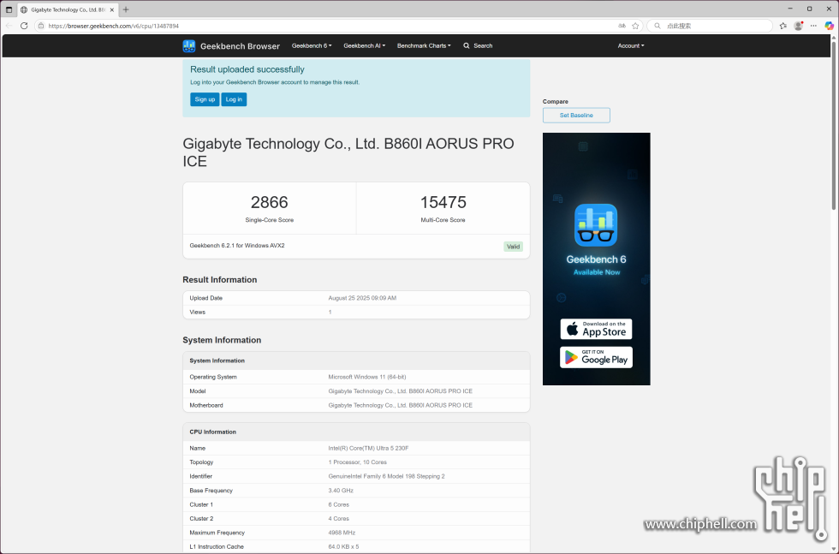This screenshot has width=839, height=554.
Task: Click Cluster 1 value '6 Cores'
Action: pos(339,504)
